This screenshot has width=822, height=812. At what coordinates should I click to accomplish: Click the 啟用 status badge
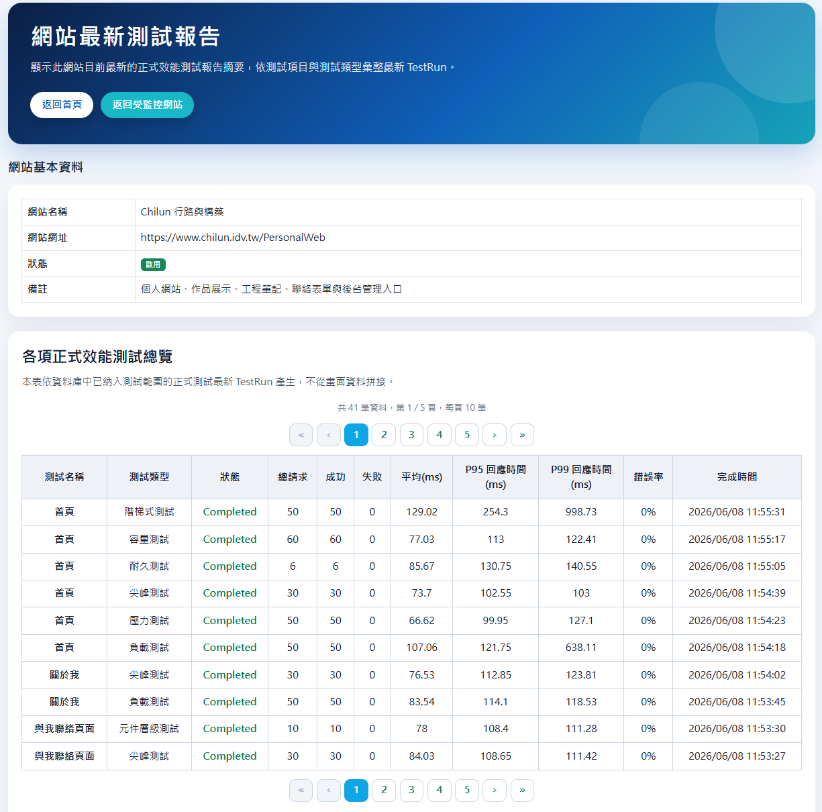tap(153, 264)
